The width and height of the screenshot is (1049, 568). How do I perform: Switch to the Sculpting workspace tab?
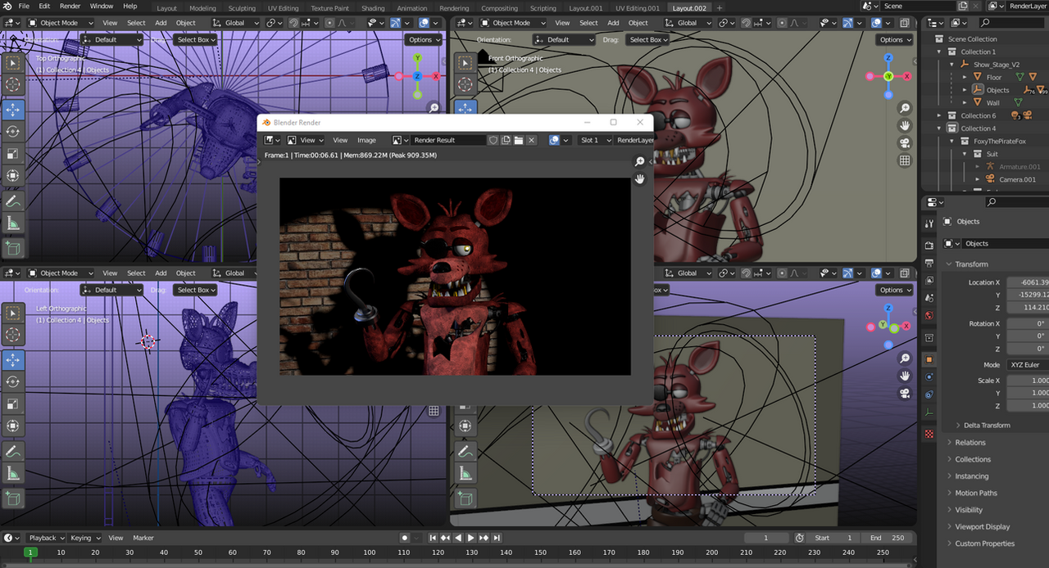[242, 8]
